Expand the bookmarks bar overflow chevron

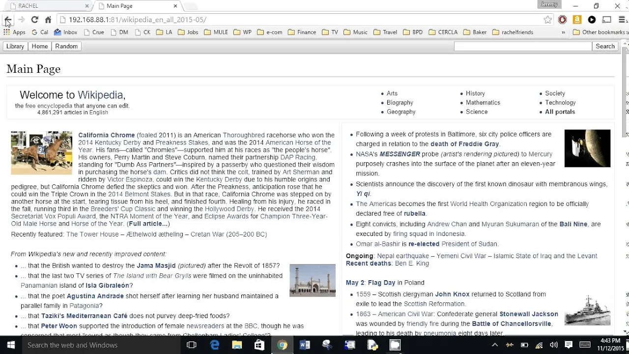coord(563,32)
